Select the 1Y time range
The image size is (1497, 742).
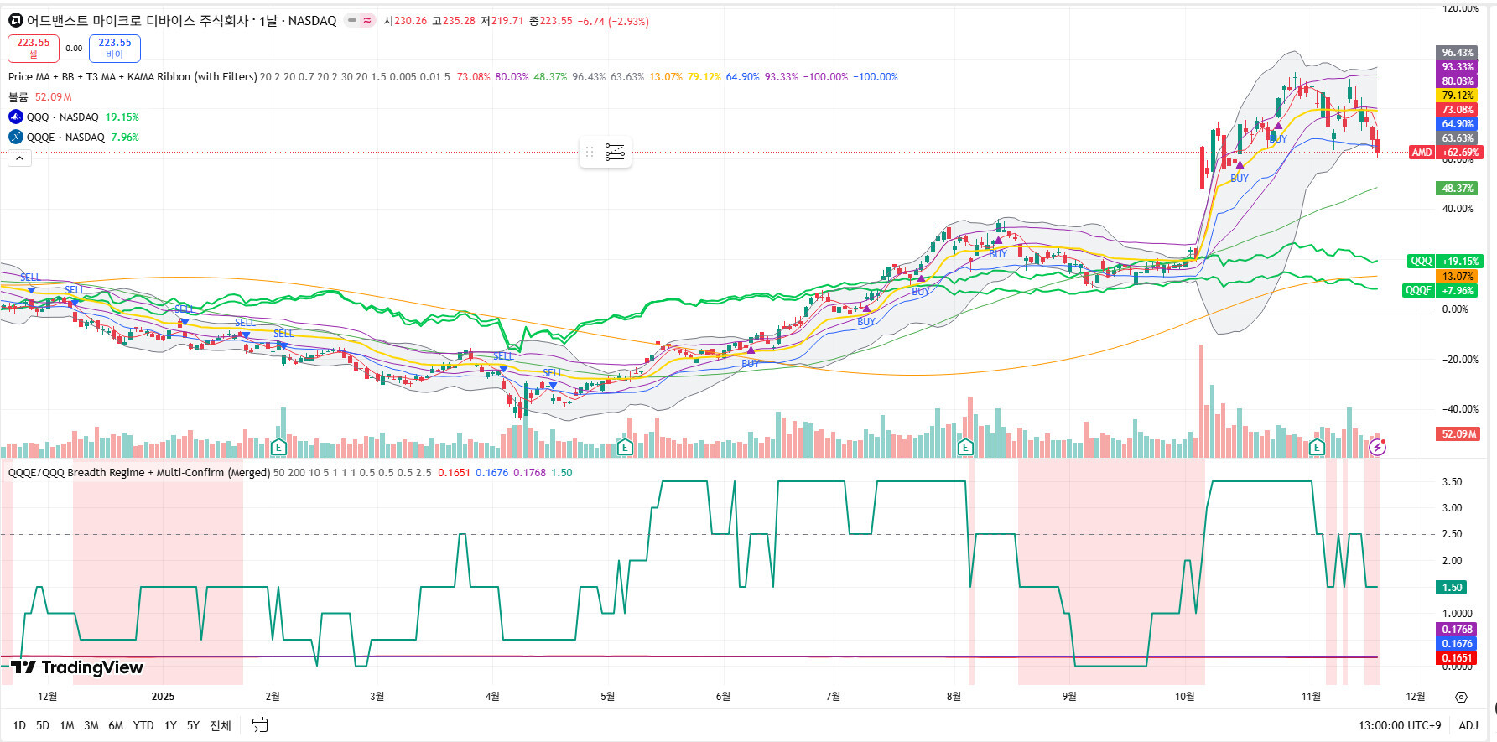[170, 725]
